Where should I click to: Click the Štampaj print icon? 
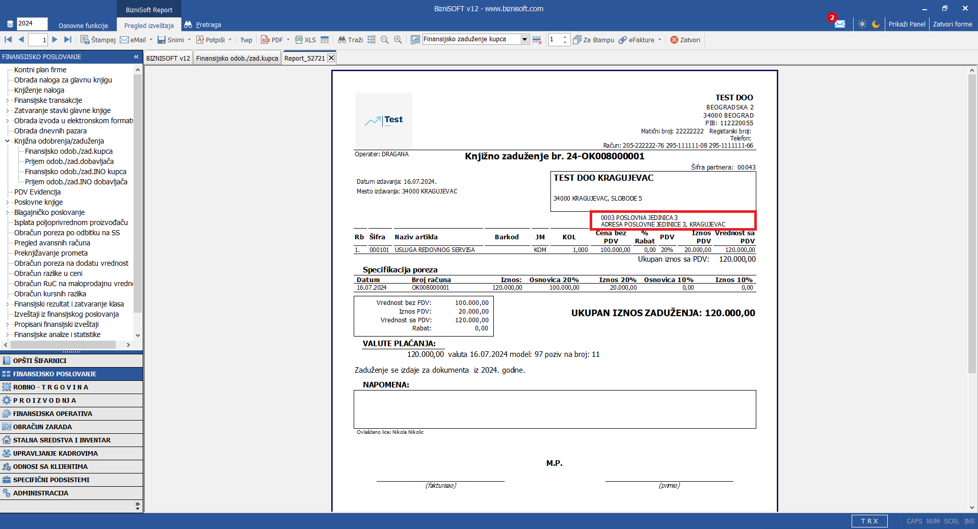click(85, 40)
